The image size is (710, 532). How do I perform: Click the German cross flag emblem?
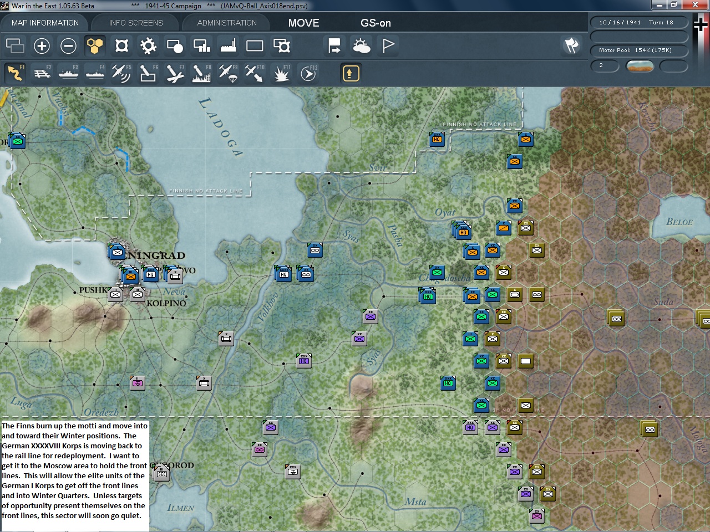tap(700, 25)
